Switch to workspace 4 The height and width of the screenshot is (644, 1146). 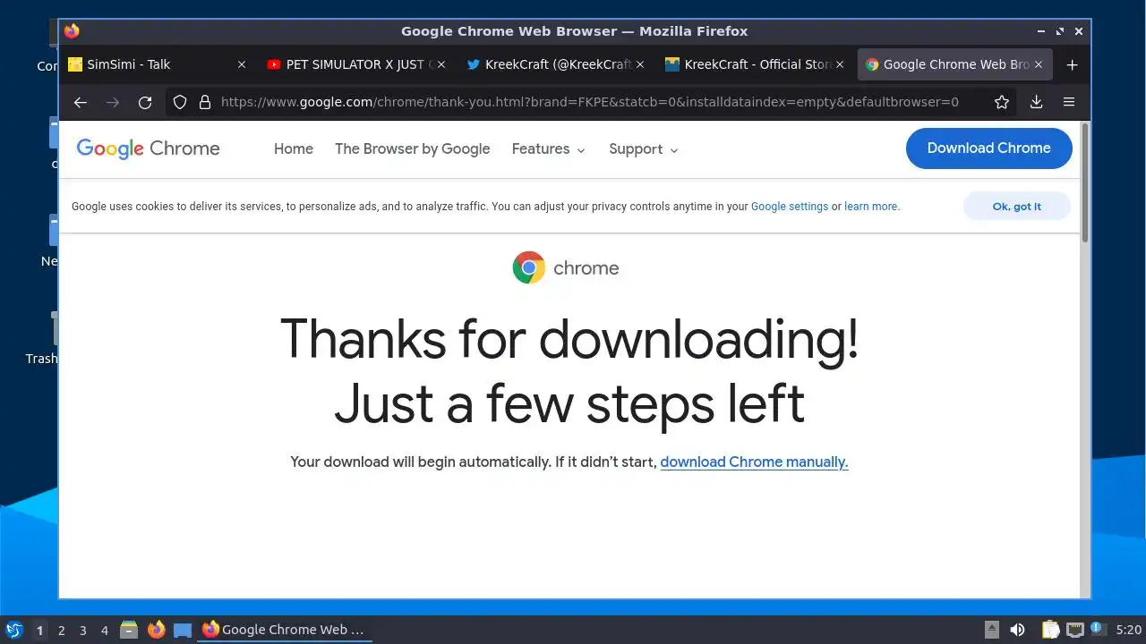tap(104, 631)
